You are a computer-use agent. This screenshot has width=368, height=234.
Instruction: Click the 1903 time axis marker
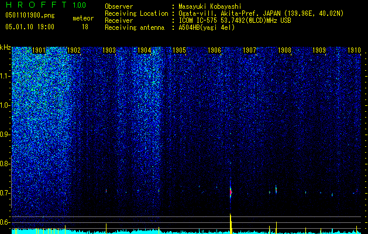pyautogui.click(x=109, y=50)
